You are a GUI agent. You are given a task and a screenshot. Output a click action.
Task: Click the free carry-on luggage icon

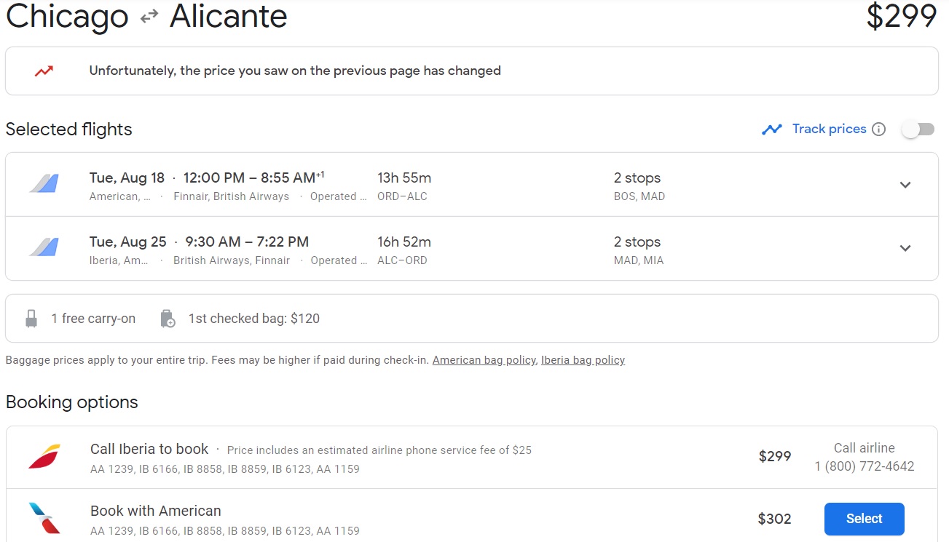pyautogui.click(x=31, y=319)
